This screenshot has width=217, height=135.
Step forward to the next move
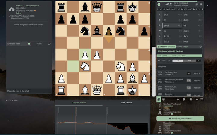(x=191, y=99)
